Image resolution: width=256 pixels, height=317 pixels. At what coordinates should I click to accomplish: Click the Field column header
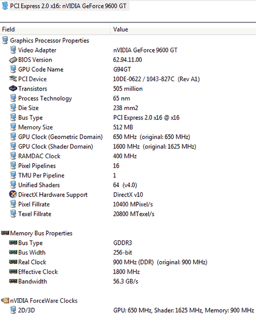point(55,29)
